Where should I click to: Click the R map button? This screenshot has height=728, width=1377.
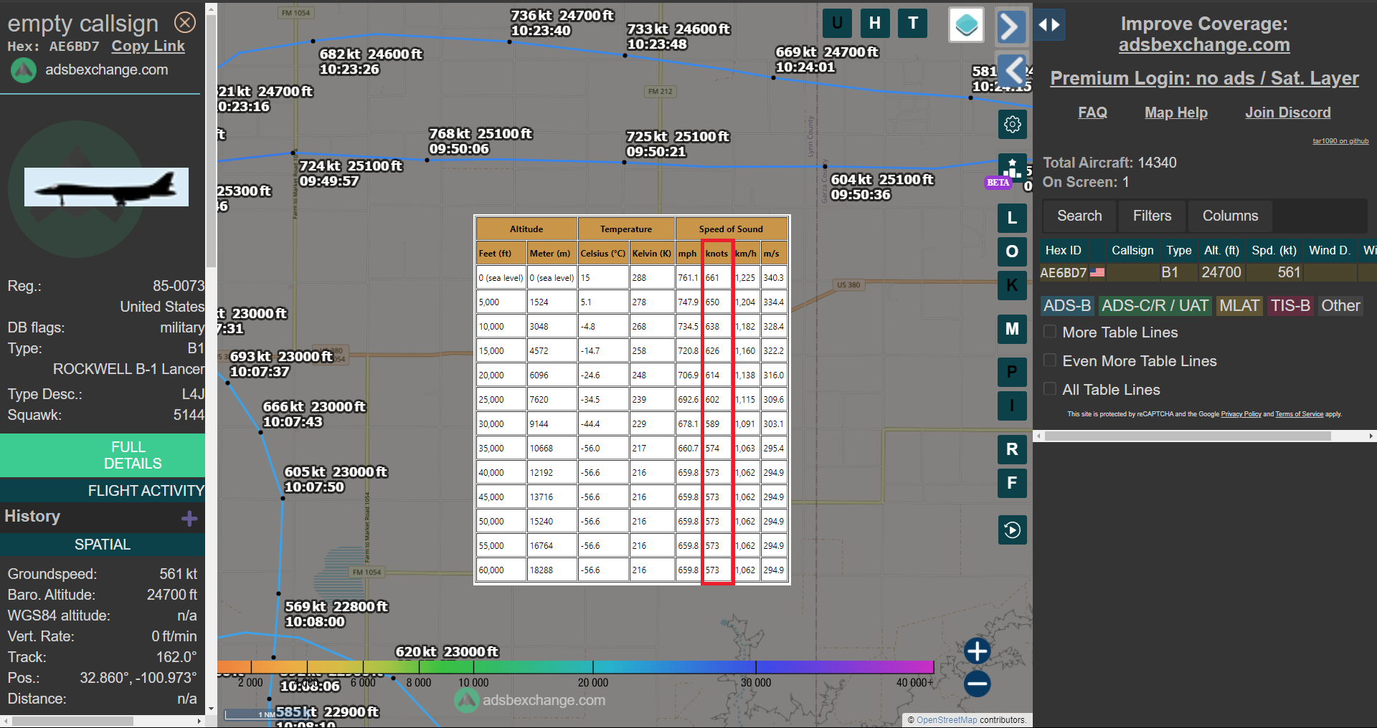(1012, 449)
